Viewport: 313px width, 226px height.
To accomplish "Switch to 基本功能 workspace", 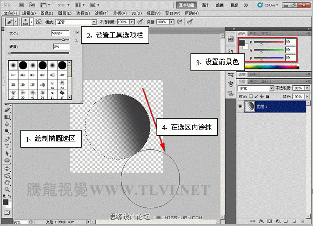I will (x=187, y=5).
